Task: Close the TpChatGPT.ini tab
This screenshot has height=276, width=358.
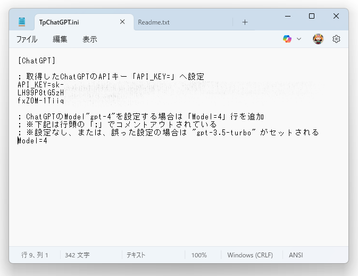Action: click(x=122, y=22)
